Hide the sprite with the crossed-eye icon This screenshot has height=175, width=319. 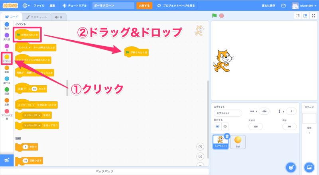tap(225, 126)
